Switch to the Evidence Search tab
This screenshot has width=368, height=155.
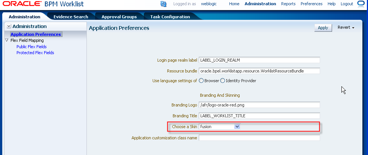pos(71,17)
